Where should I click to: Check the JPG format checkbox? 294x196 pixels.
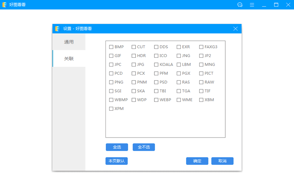pos(134,65)
